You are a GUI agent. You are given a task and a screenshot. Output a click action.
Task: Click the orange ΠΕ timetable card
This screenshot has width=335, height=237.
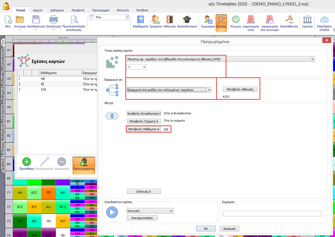[x=49, y=193]
